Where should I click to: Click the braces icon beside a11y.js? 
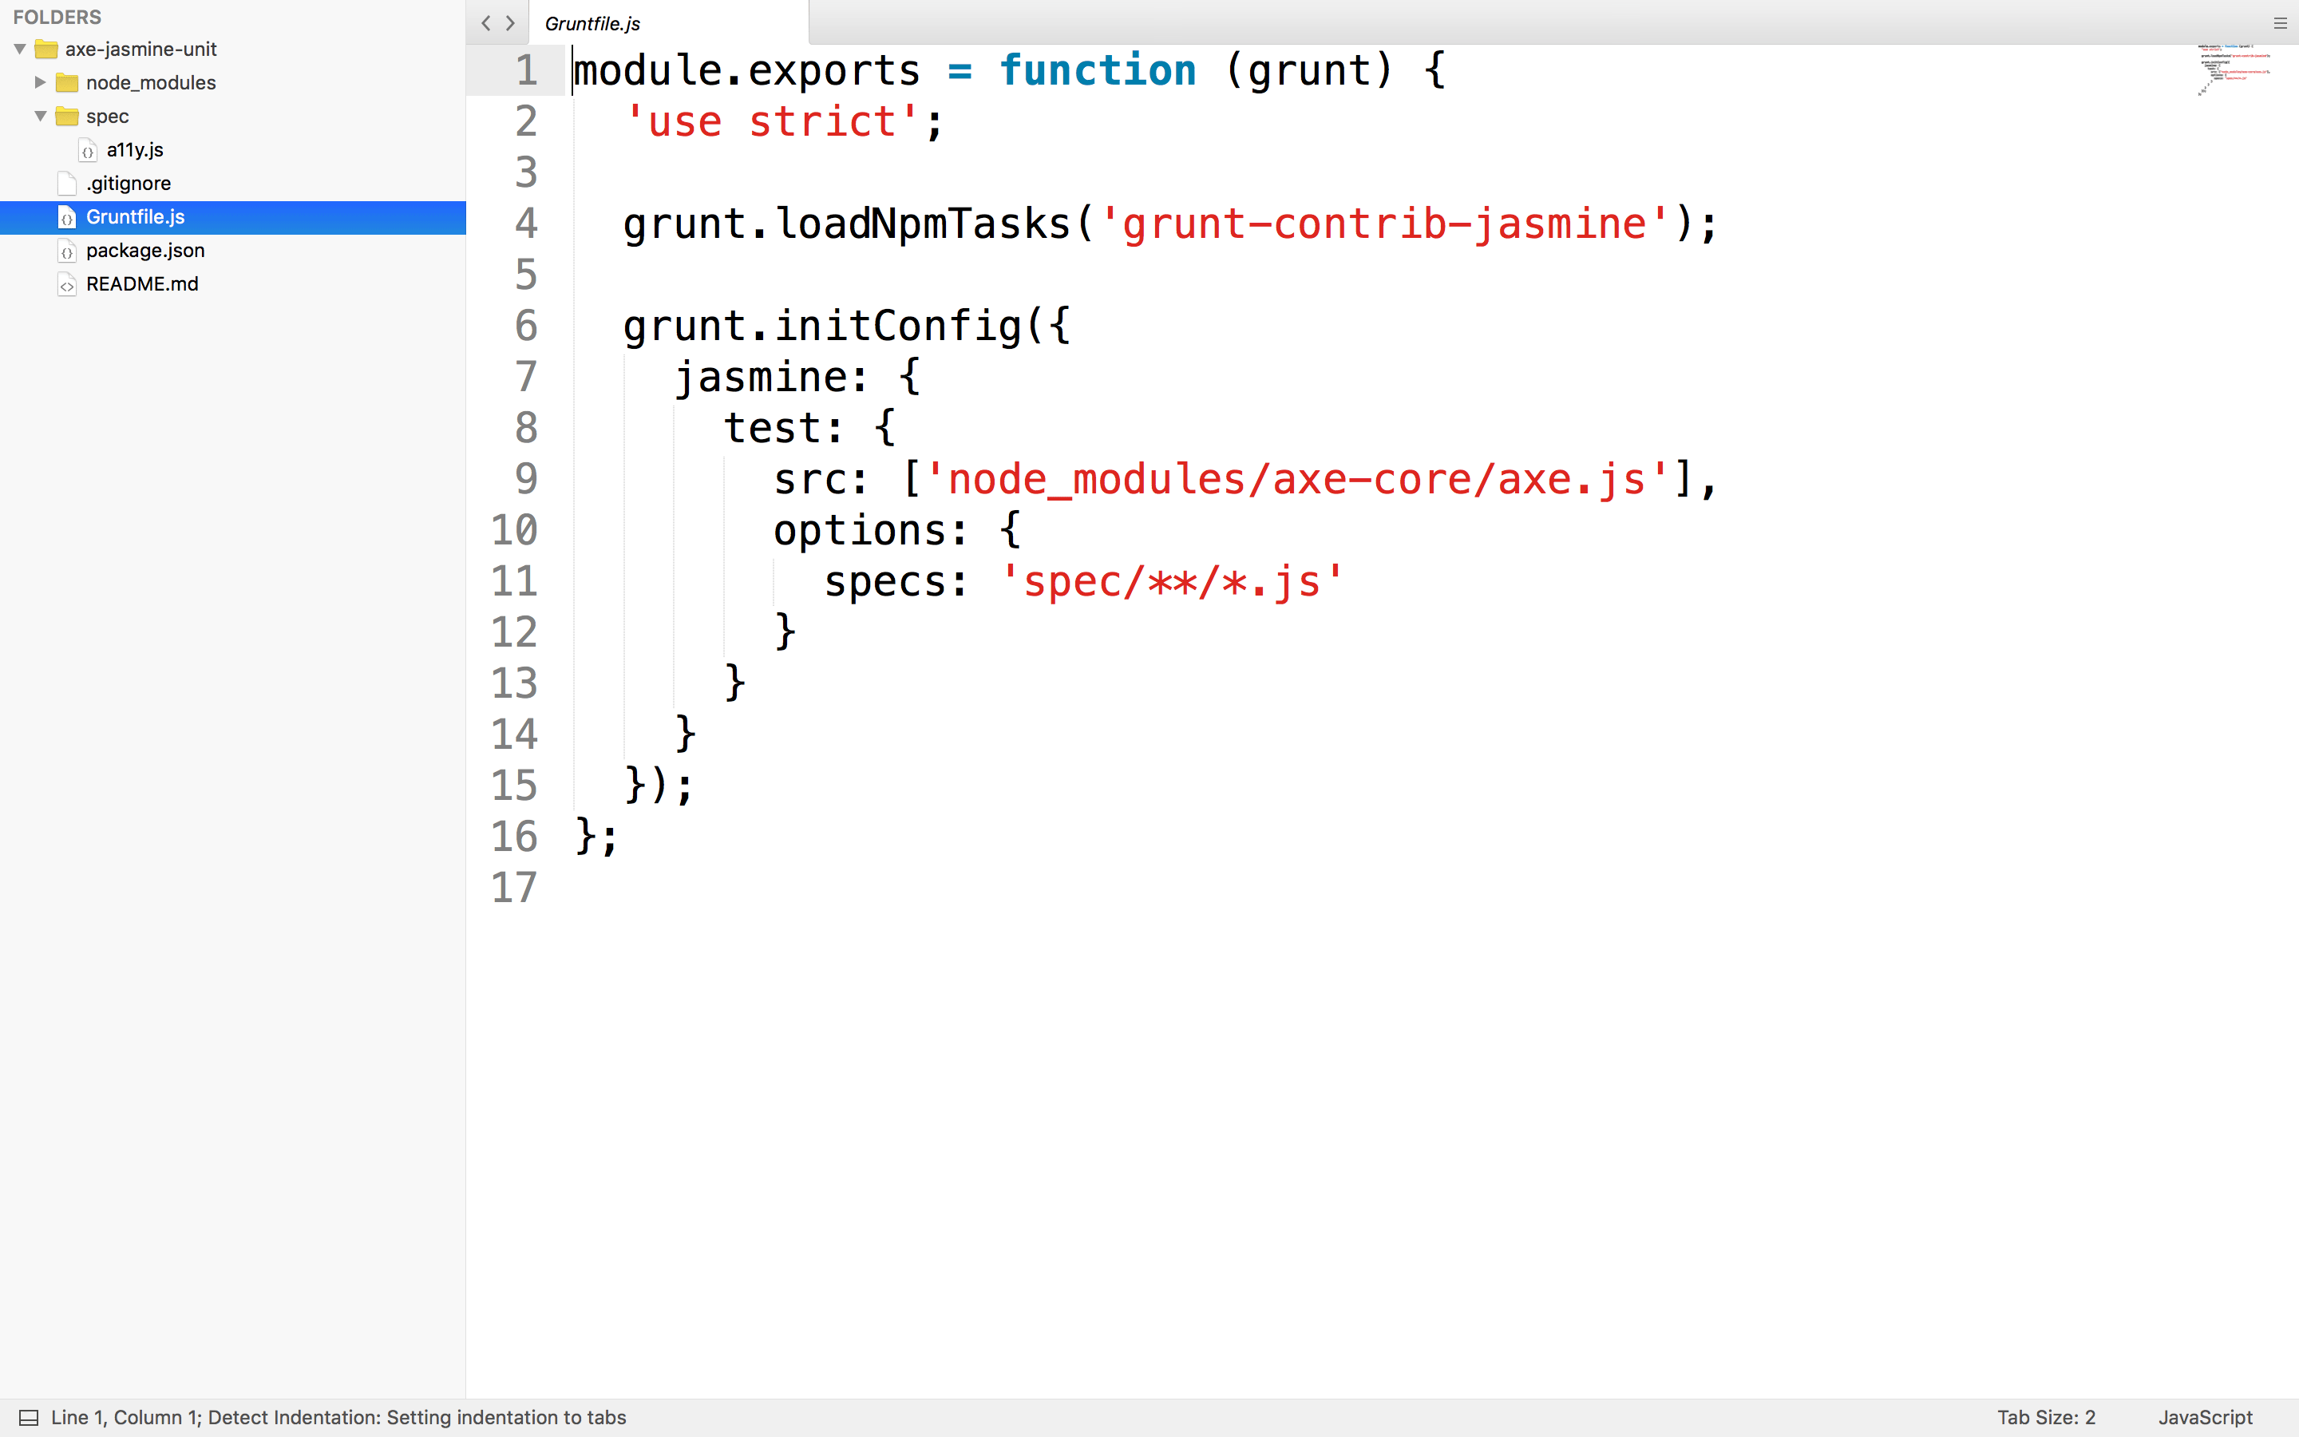(89, 149)
